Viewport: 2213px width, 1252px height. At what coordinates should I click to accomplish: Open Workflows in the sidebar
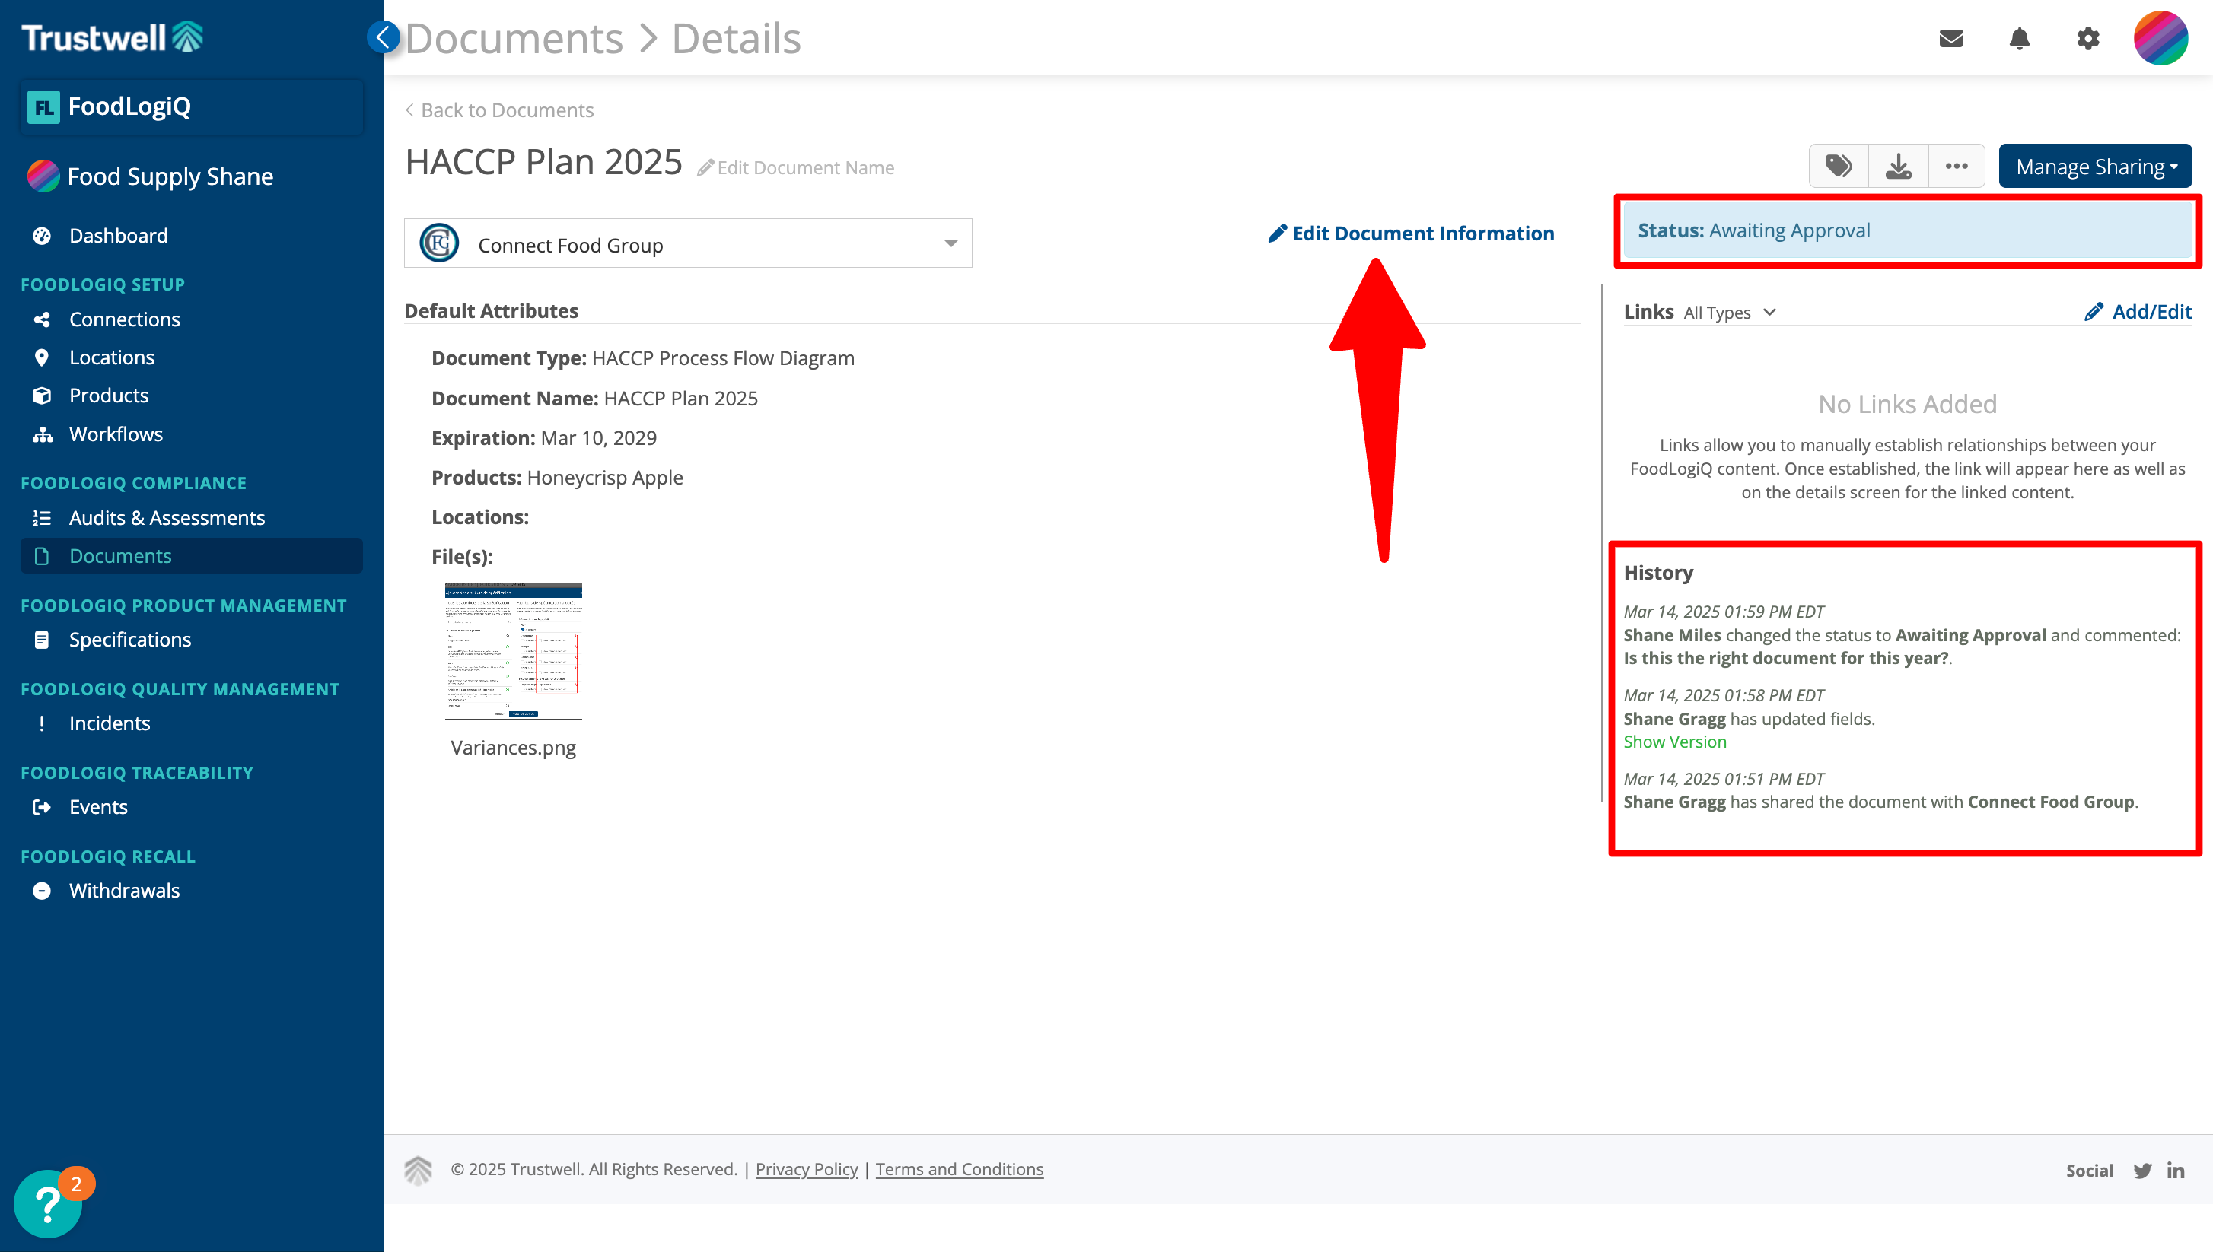(x=116, y=434)
